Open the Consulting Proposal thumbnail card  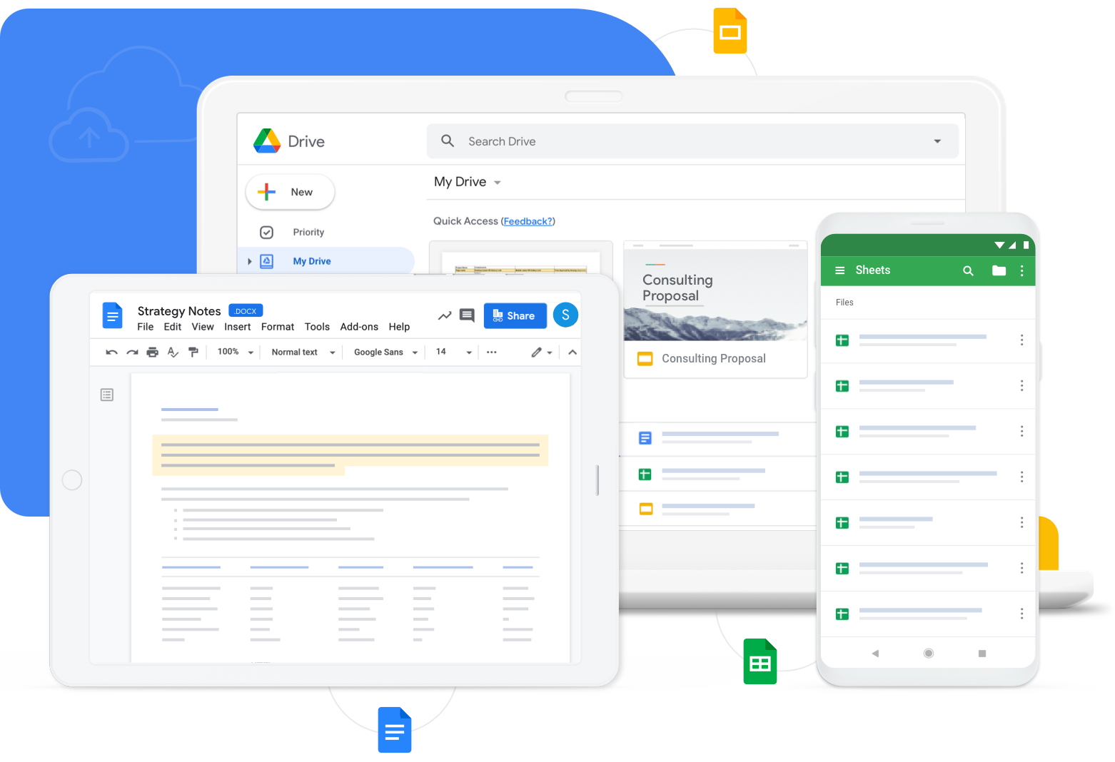tap(715, 310)
